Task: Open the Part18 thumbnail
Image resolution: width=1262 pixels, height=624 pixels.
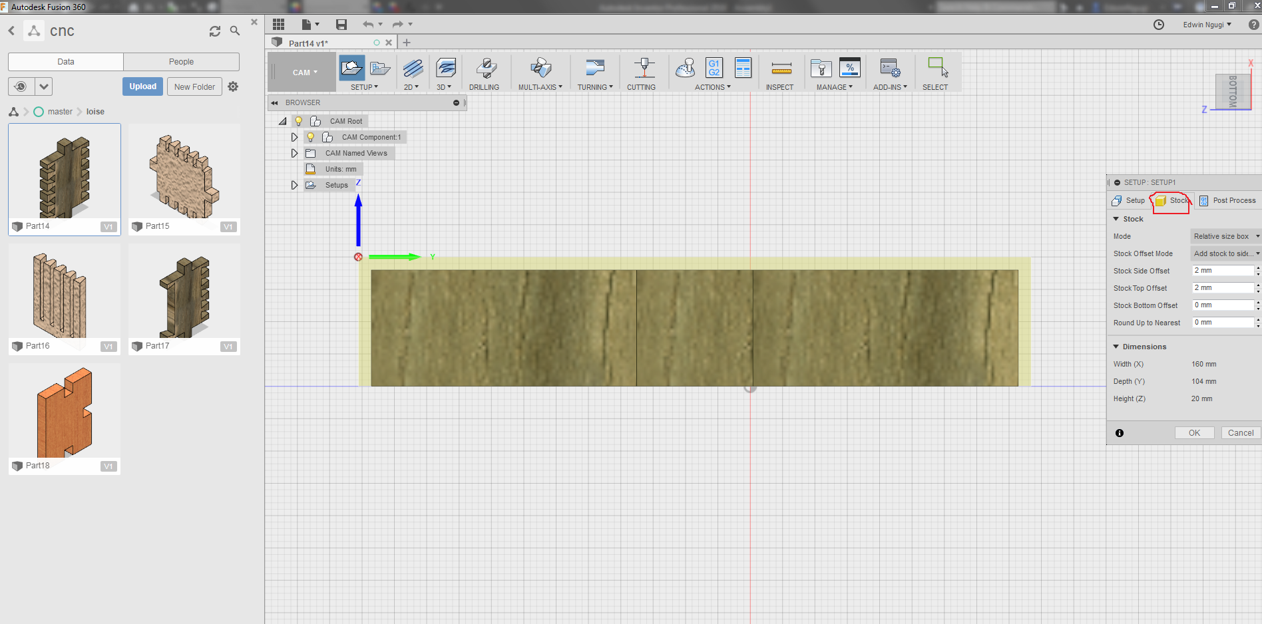Action: (65, 412)
